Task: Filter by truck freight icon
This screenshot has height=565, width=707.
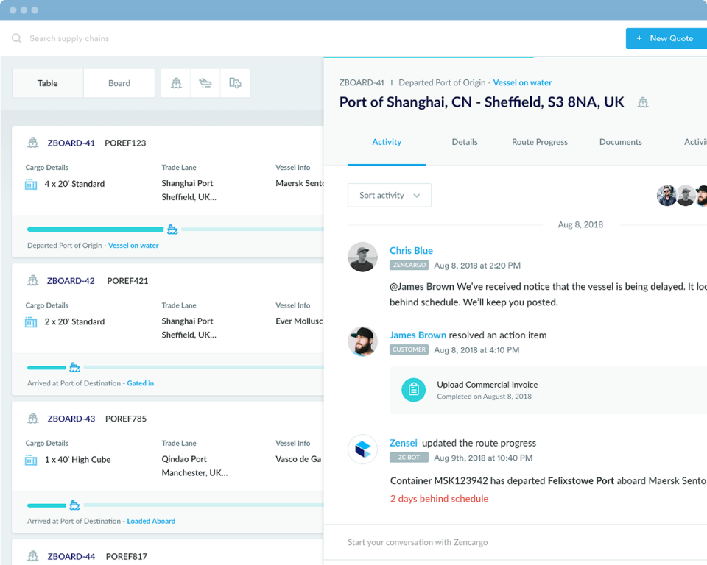Action: 235,83
